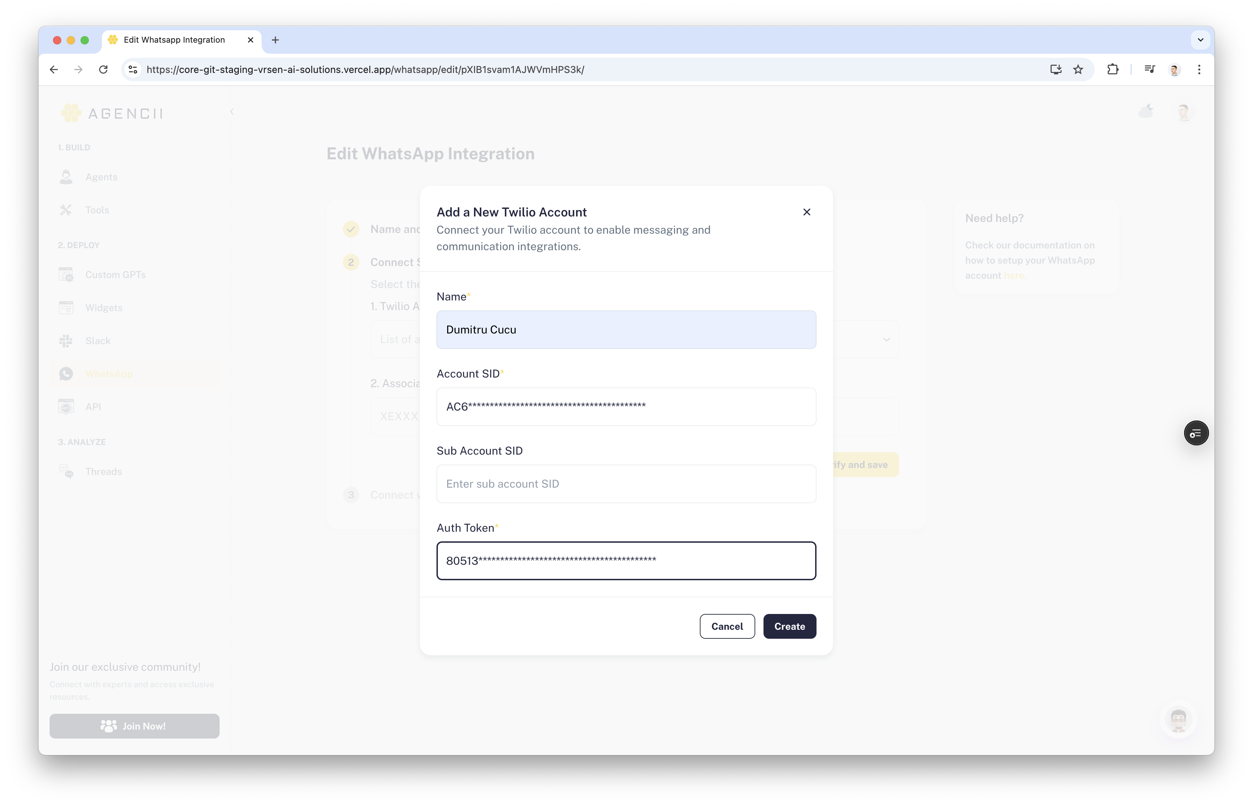Open the browser extensions puzzle icon

click(1113, 70)
